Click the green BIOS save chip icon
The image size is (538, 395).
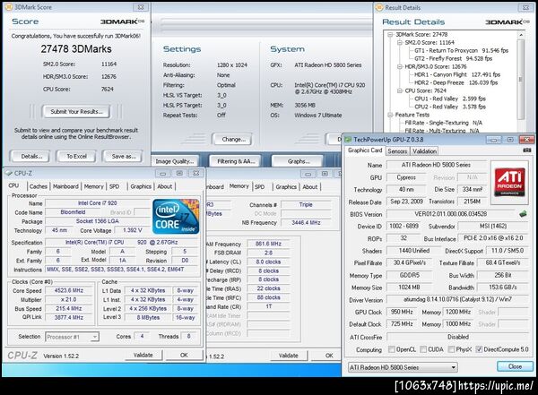point(523,214)
